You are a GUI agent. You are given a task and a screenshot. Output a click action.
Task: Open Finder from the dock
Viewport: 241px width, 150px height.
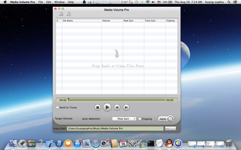point(13,143)
